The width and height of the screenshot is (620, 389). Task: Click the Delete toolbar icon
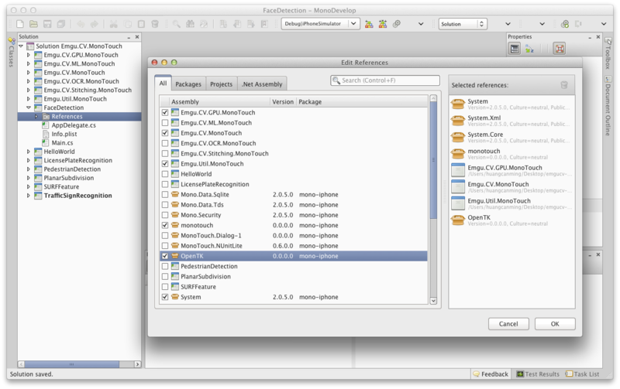[x=155, y=24]
